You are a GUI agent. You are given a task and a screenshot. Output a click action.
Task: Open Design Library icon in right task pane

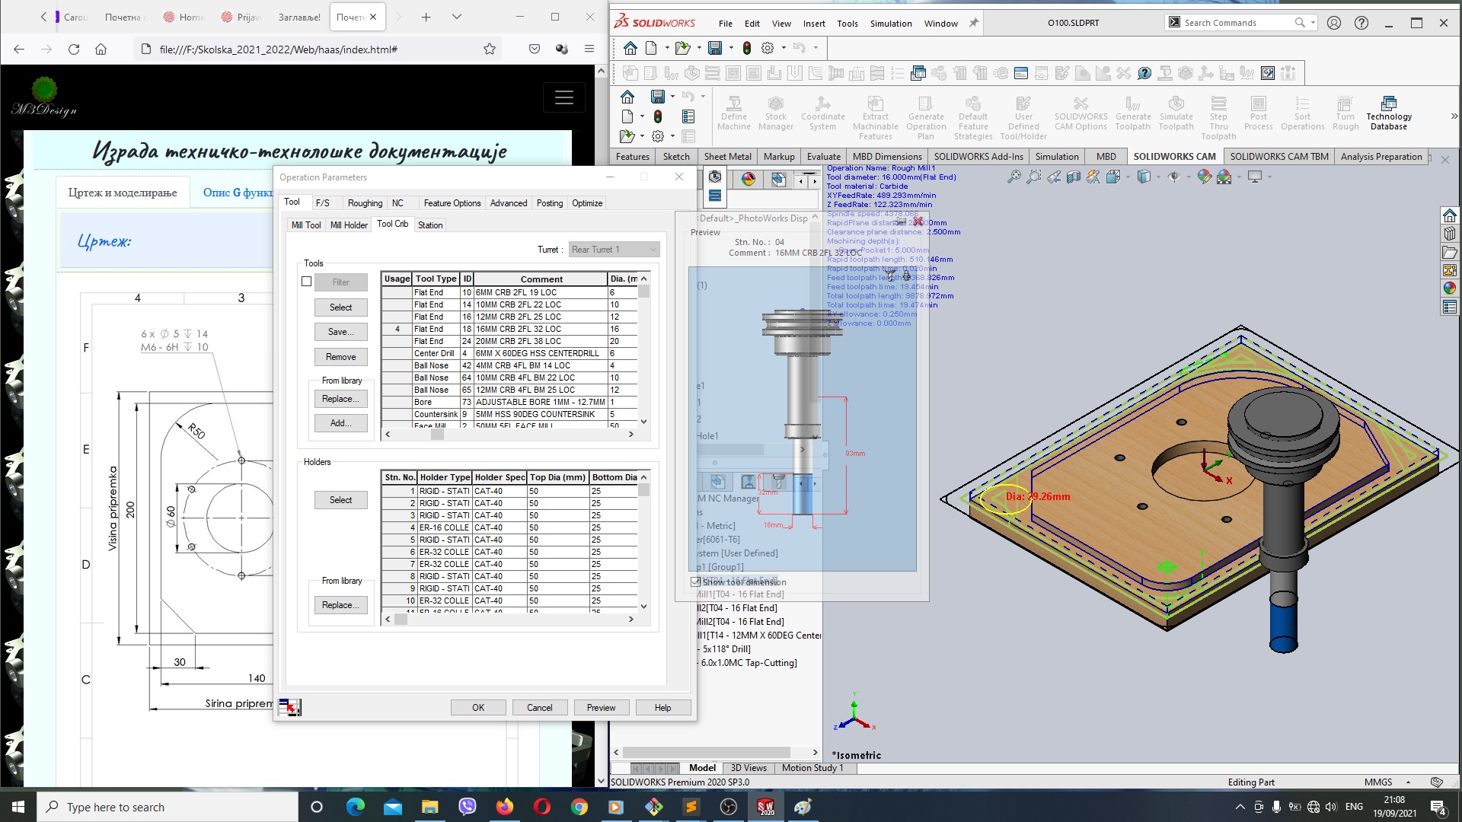click(x=1449, y=234)
